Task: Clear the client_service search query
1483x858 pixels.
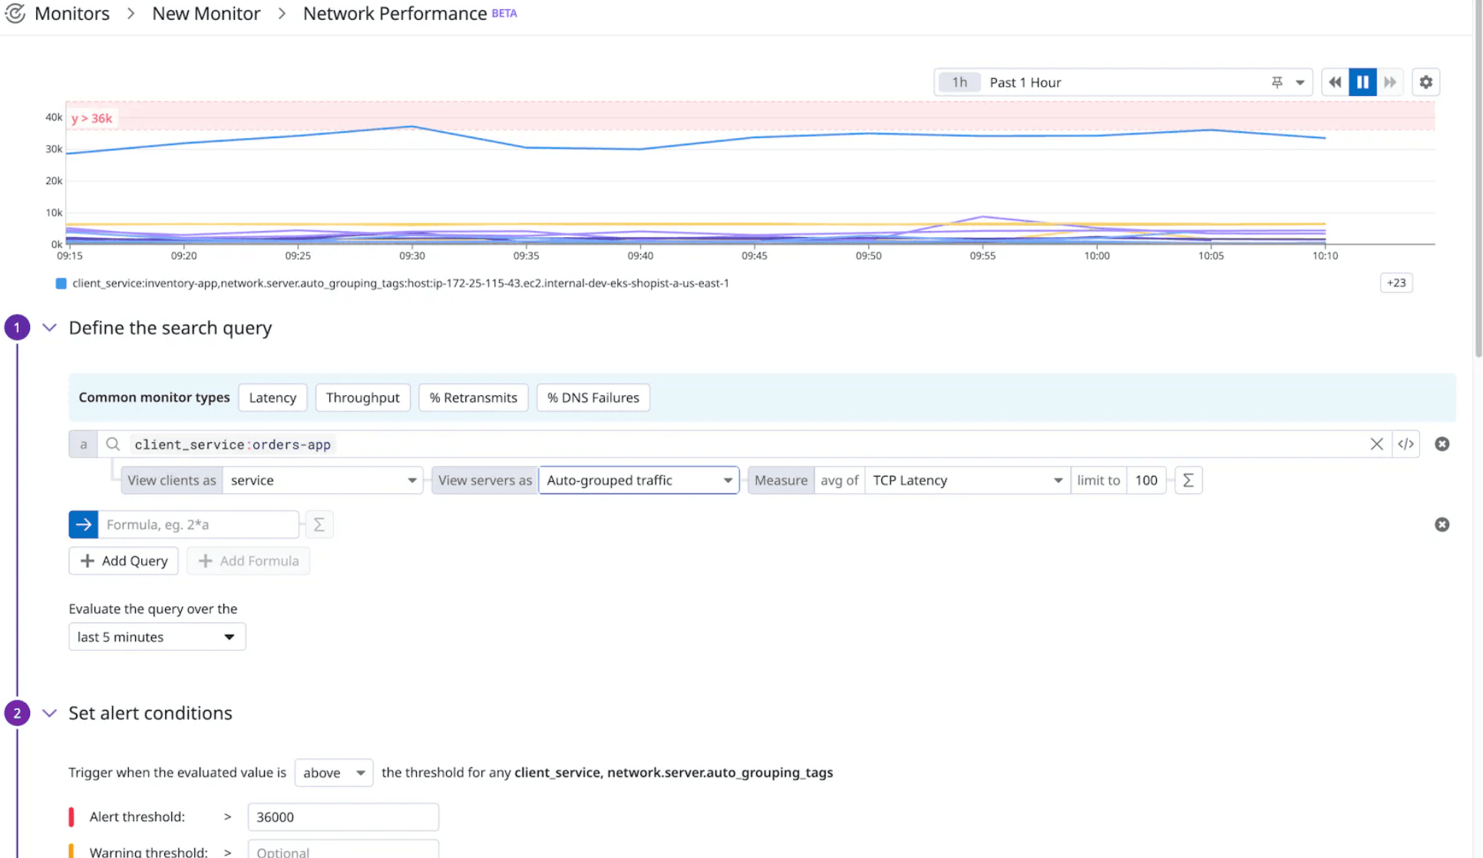Action: point(1376,444)
